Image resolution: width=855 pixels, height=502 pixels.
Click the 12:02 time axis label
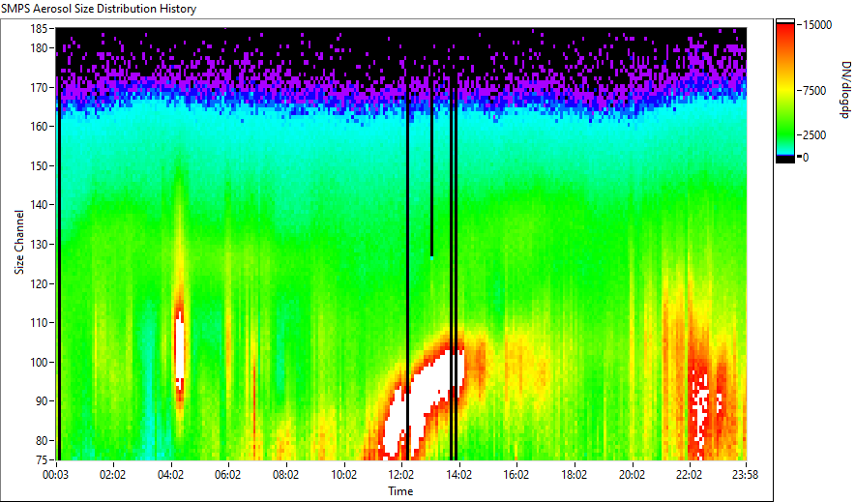(x=401, y=475)
